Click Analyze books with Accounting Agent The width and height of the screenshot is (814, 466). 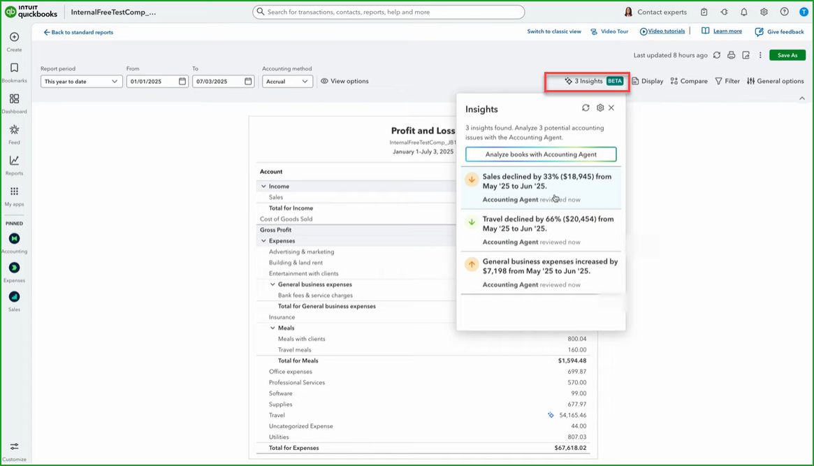pyautogui.click(x=541, y=154)
